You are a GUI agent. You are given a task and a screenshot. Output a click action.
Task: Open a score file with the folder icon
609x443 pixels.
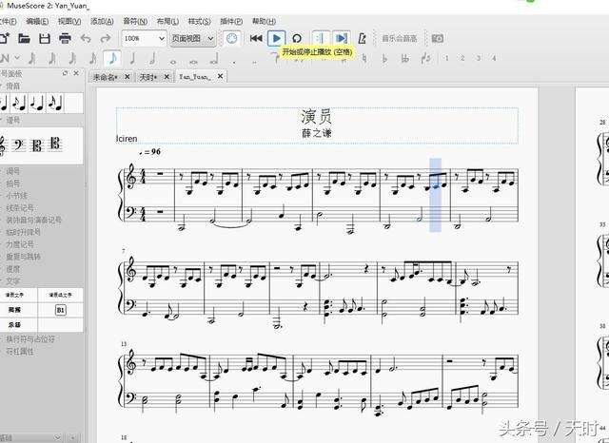coord(24,38)
